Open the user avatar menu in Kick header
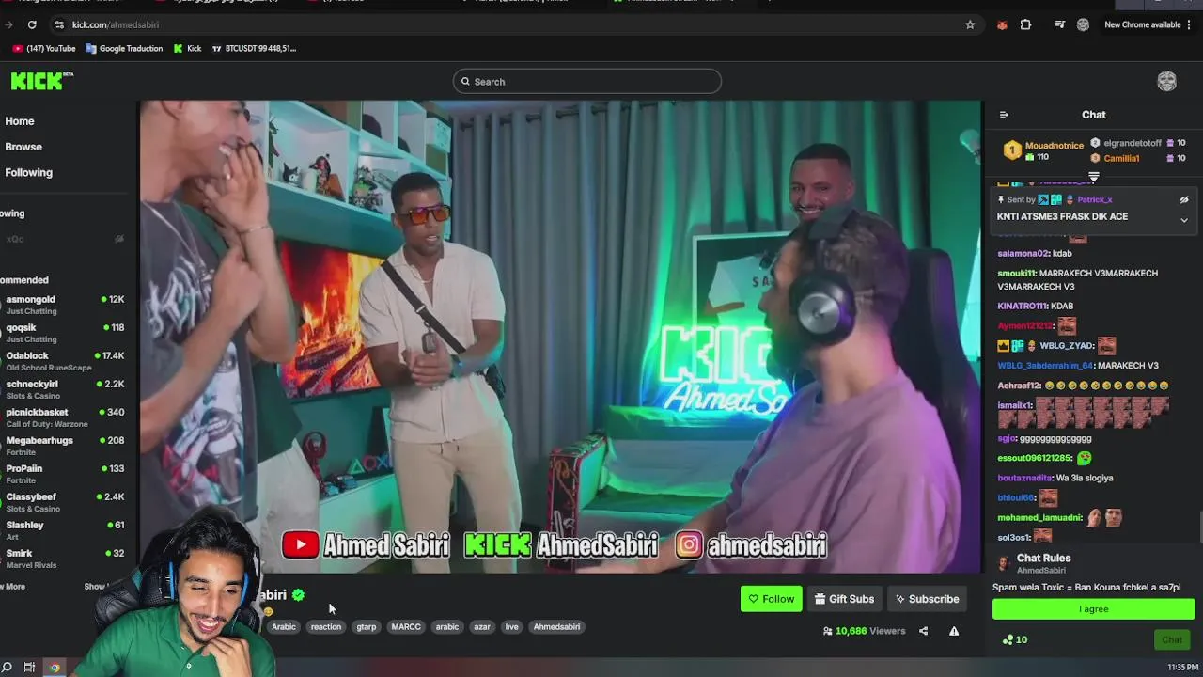Image resolution: width=1203 pixels, height=677 pixels. pyautogui.click(x=1166, y=82)
